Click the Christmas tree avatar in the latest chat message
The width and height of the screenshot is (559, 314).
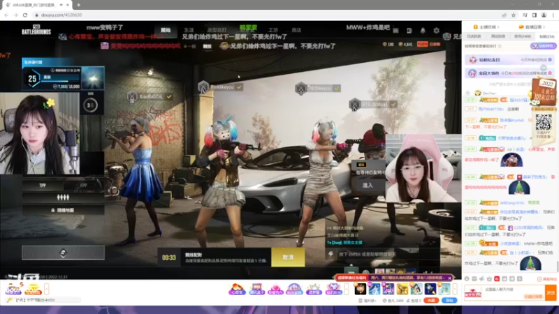click(x=530, y=264)
